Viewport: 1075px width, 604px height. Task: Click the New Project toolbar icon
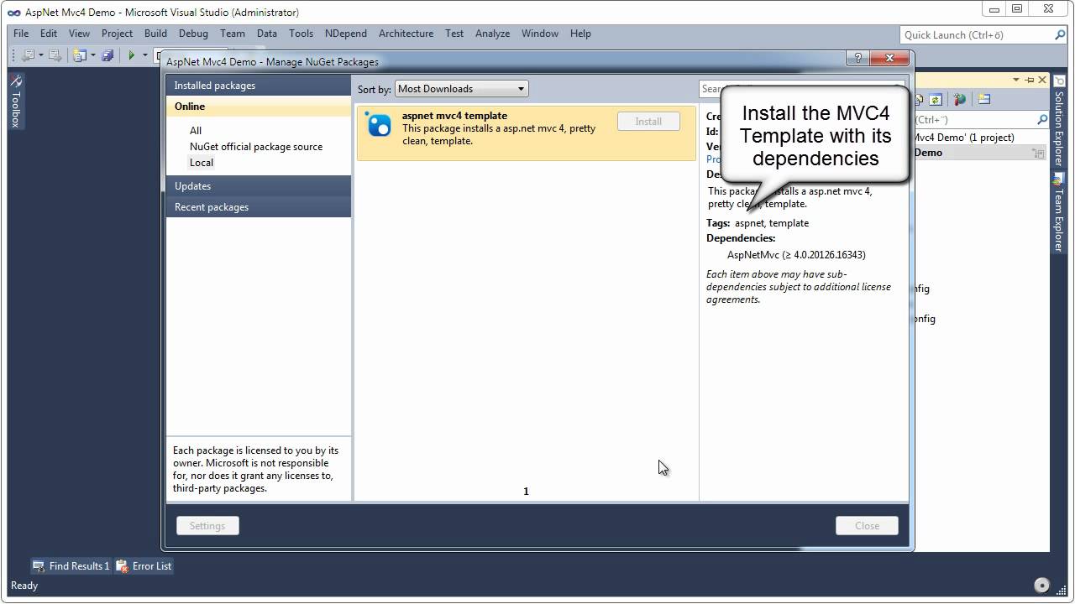coord(80,55)
